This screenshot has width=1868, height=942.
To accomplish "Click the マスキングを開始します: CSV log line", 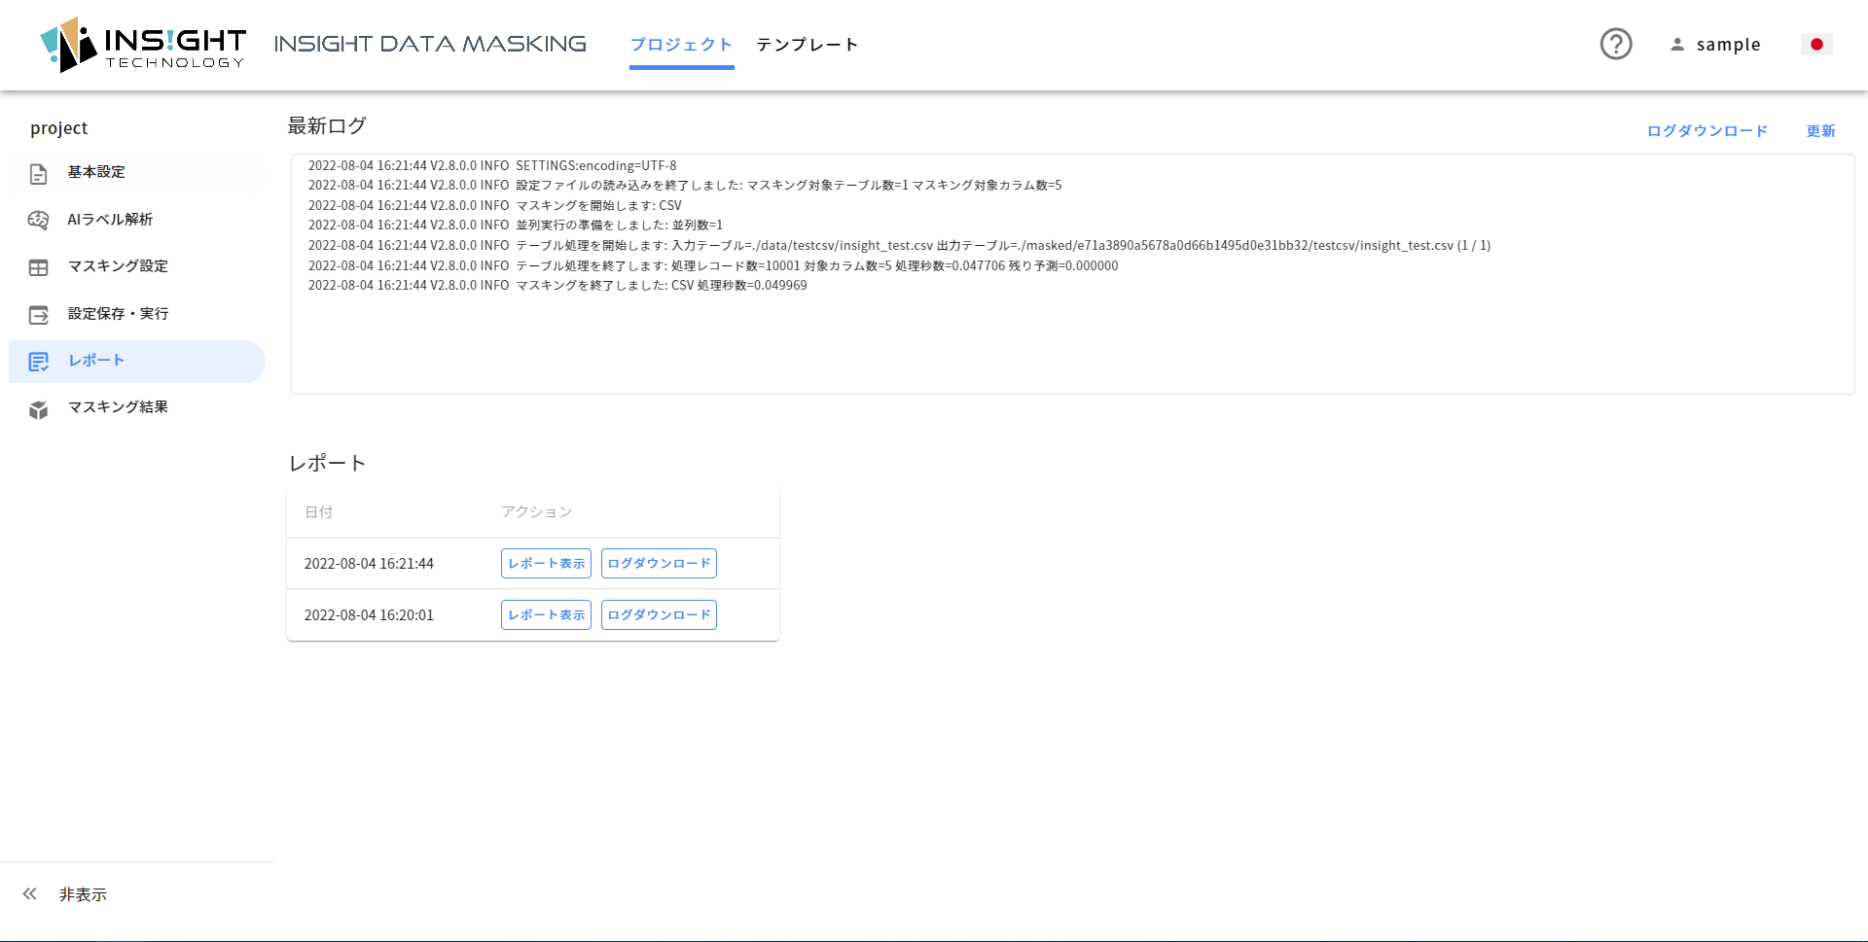I will click(495, 205).
